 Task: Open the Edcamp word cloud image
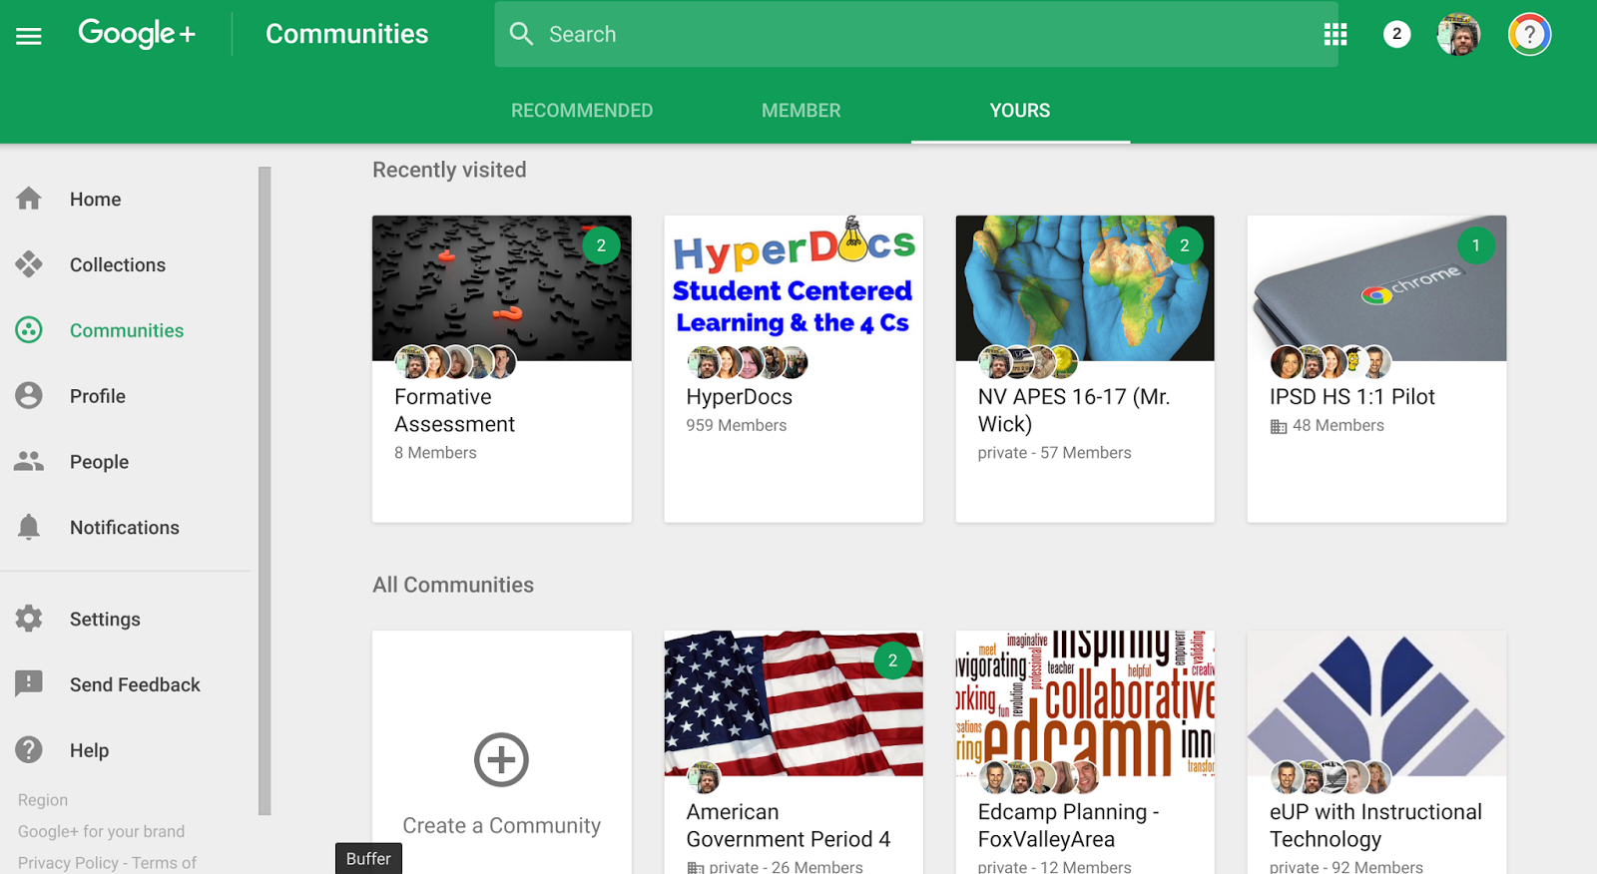pyautogui.click(x=1085, y=703)
